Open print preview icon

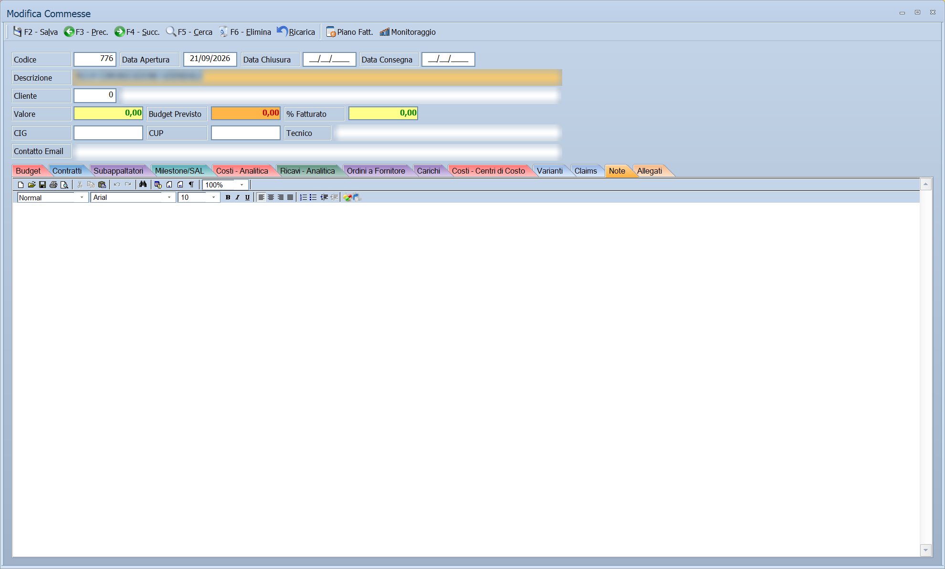64,185
